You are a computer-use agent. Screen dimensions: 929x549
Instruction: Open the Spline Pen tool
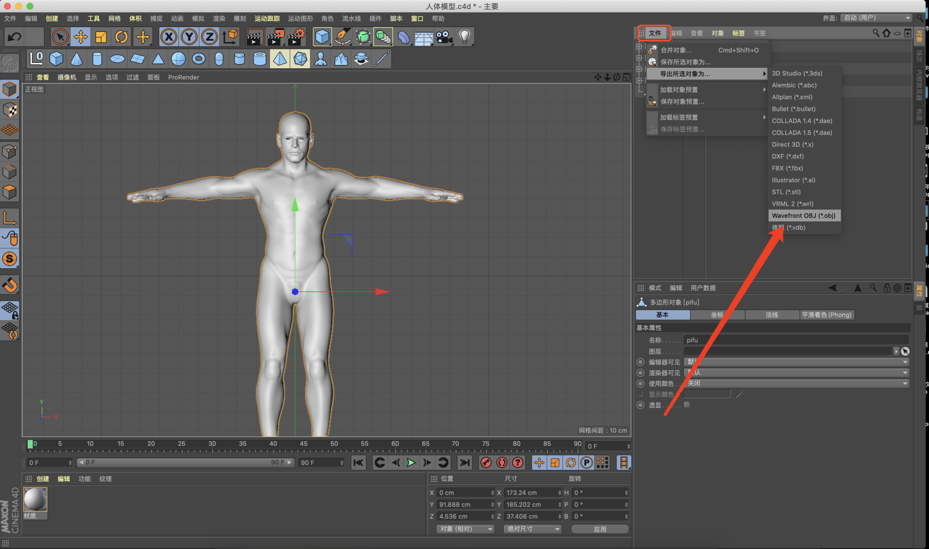tap(343, 37)
